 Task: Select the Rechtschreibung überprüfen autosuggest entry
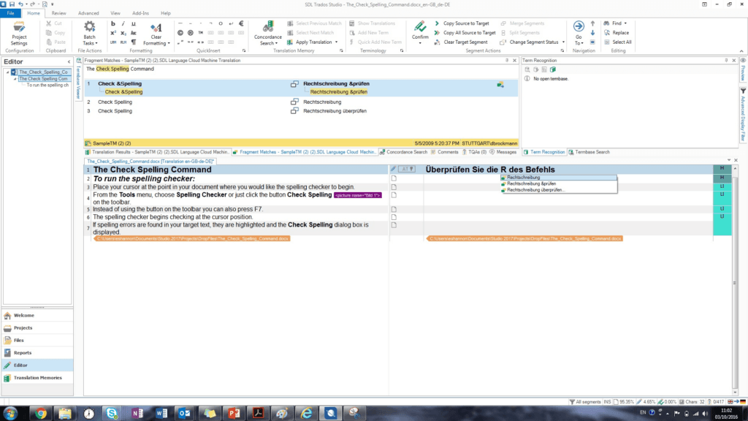[x=535, y=190]
